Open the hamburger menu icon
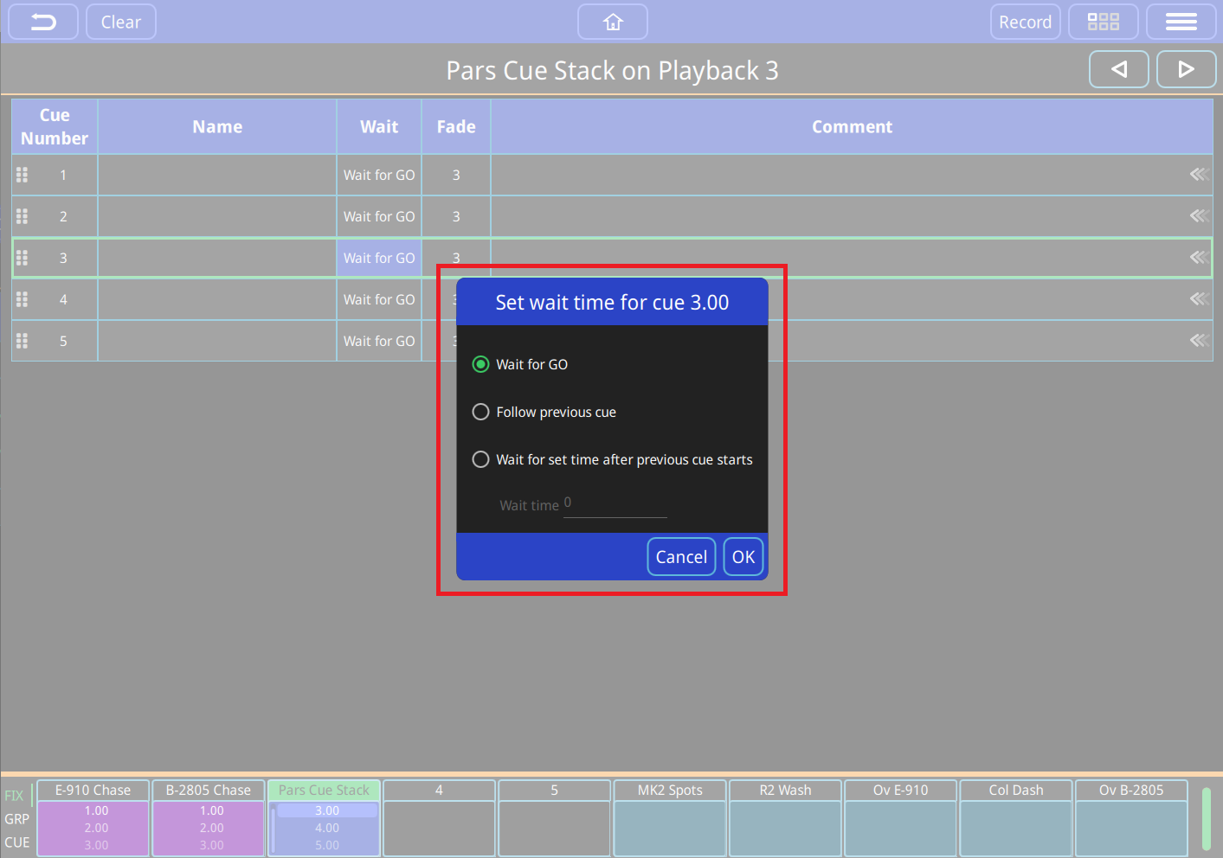This screenshot has height=858, width=1223. [x=1181, y=22]
